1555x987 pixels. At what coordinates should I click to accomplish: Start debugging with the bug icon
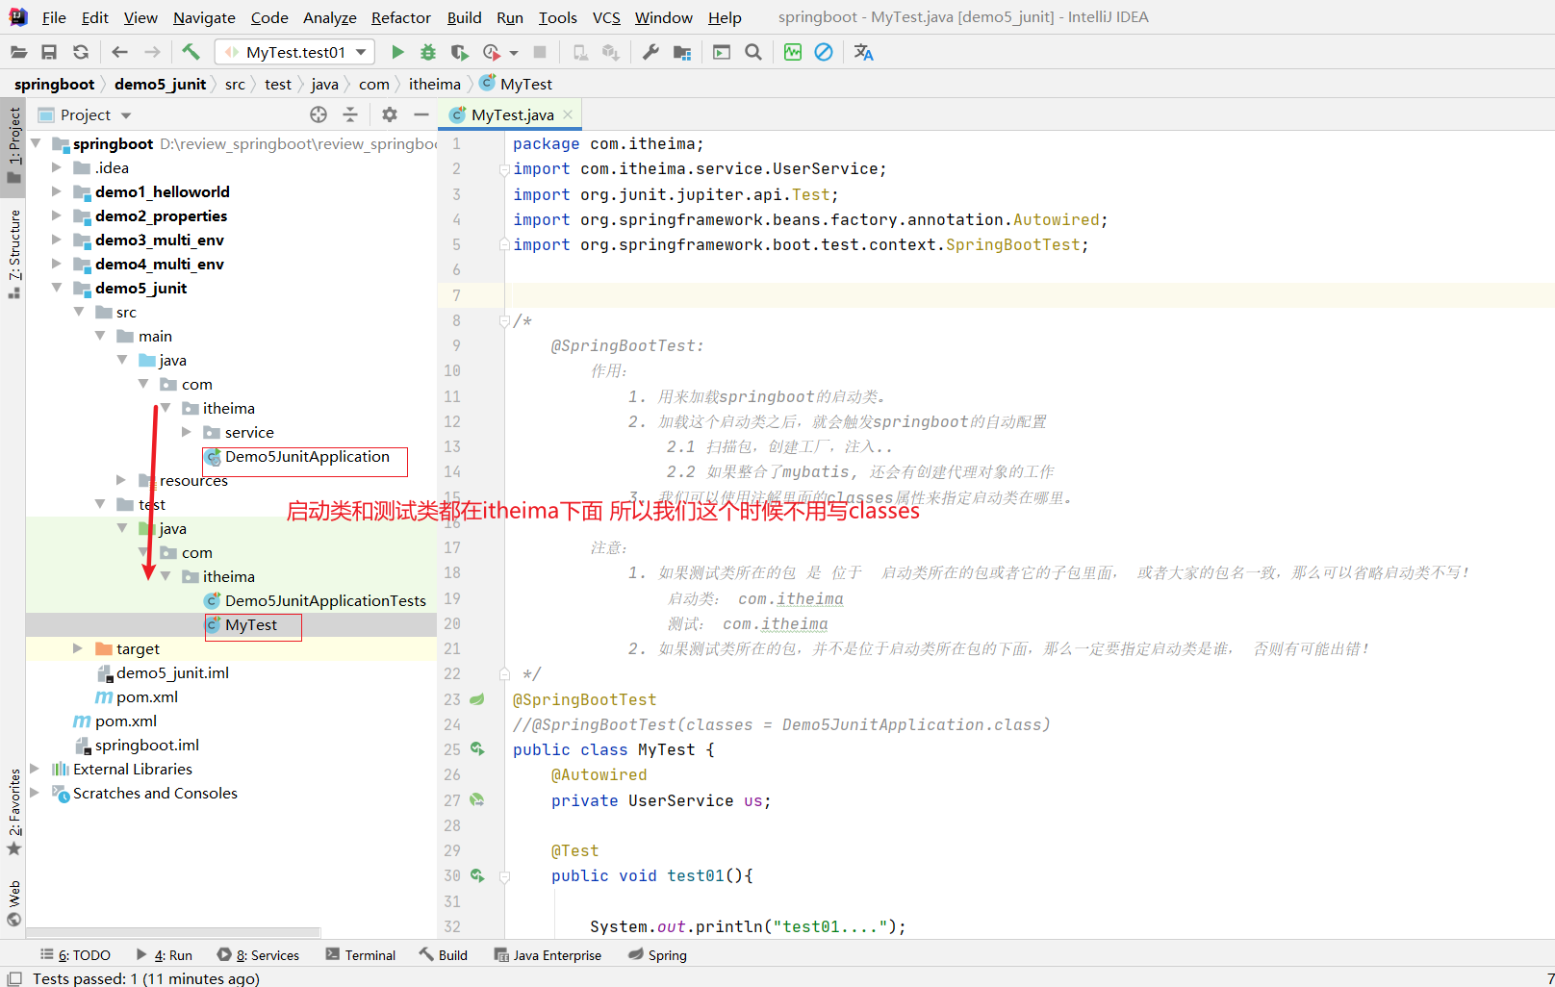point(428,52)
